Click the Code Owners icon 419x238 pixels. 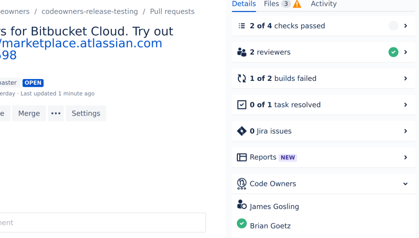pos(242,184)
